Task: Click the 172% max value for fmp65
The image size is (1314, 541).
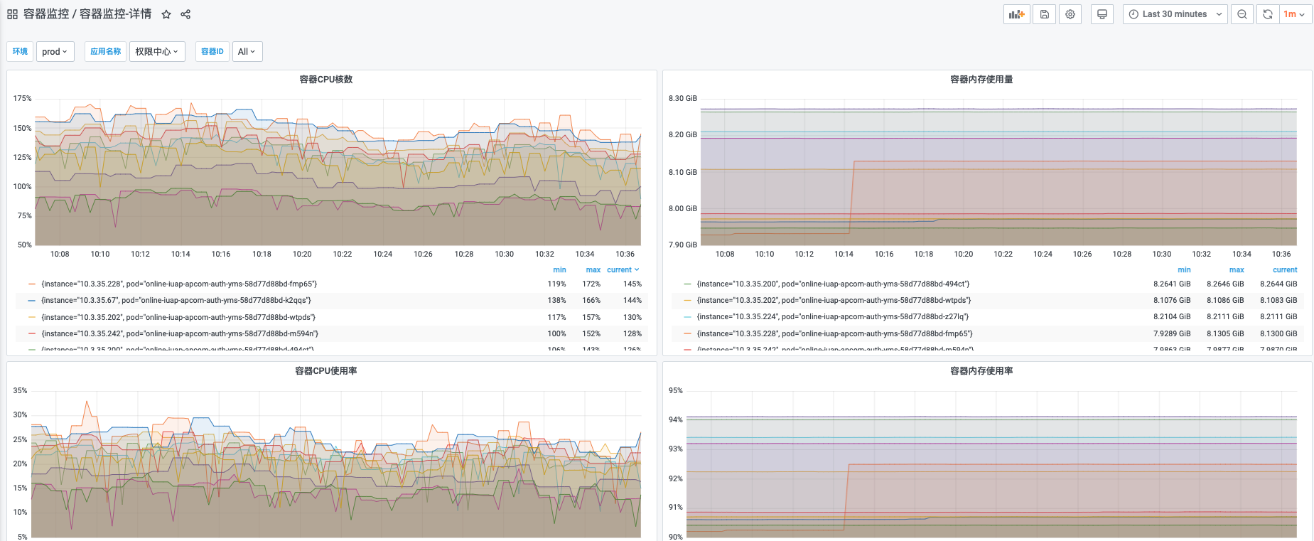Action: (591, 284)
